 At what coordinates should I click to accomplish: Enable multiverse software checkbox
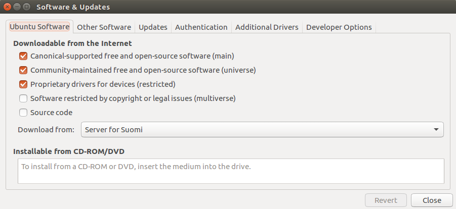pos(23,98)
